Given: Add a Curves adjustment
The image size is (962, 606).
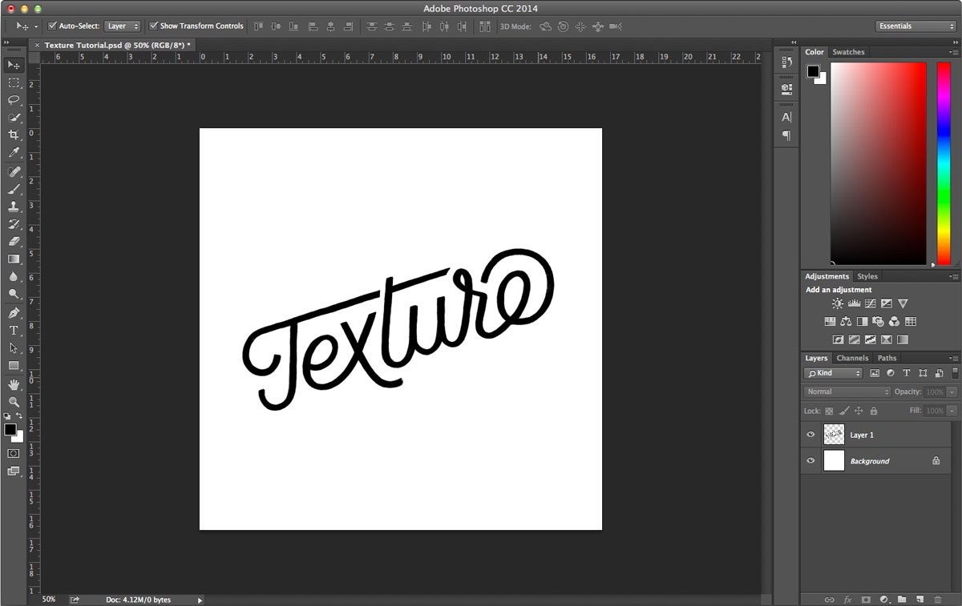Looking at the screenshot, I should [870, 303].
